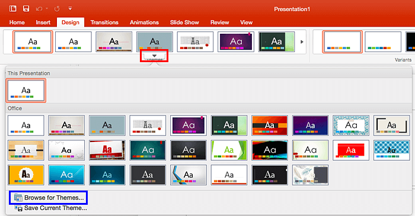
Task: Switch to the Slide Show tab
Action: (x=184, y=22)
